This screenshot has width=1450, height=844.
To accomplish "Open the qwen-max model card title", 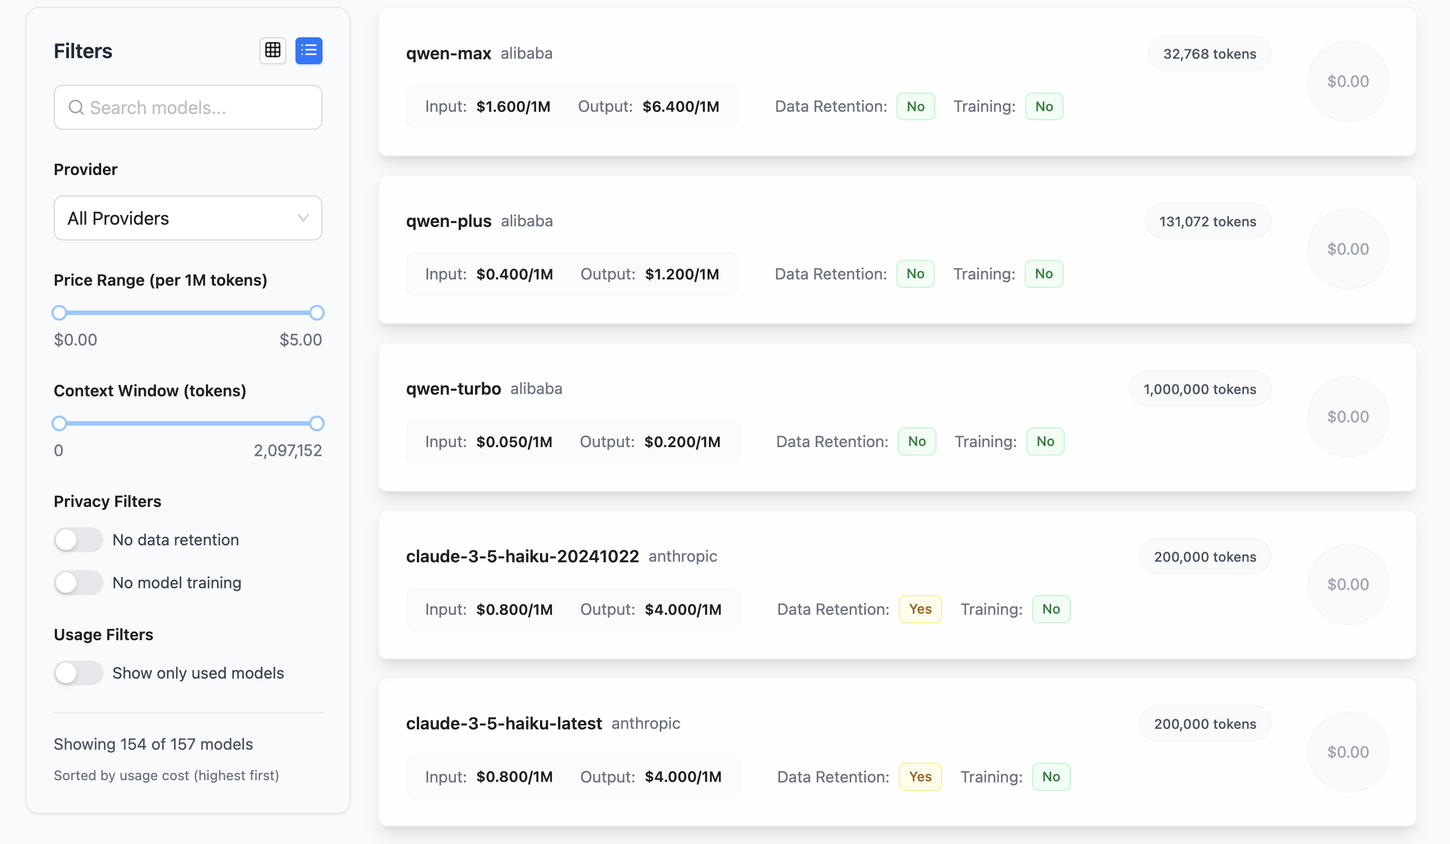I will (x=449, y=54).
